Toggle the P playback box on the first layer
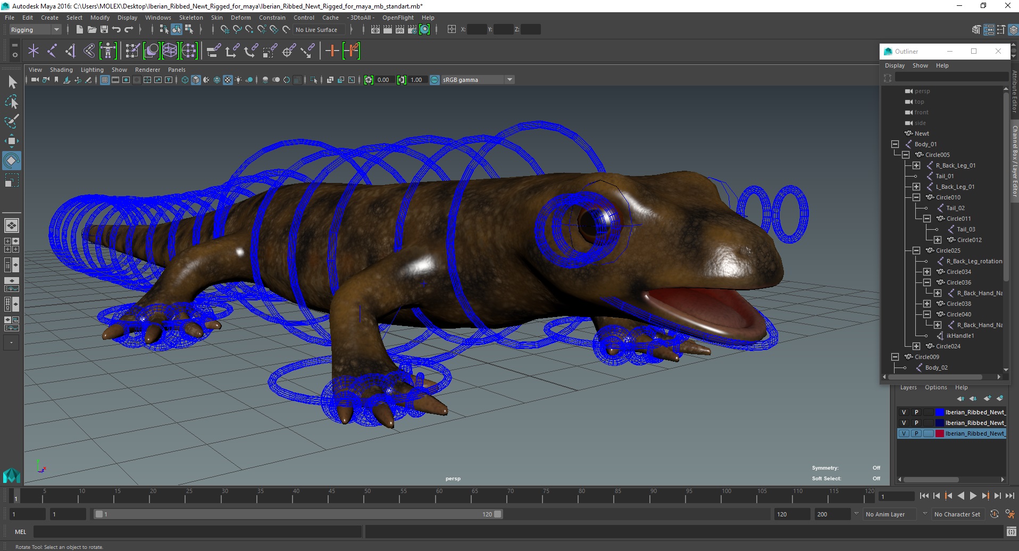This screenshot has width=1019, height=551. [x=916, y=412]
